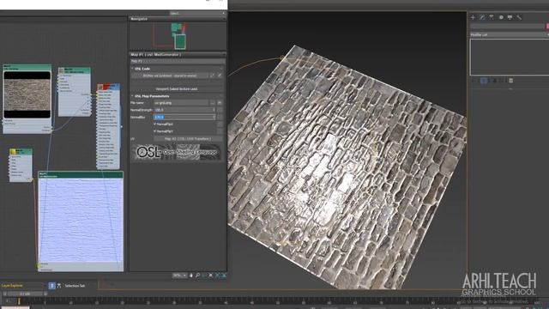Click the next frame arrow on time slider

[x=45, y=294]
